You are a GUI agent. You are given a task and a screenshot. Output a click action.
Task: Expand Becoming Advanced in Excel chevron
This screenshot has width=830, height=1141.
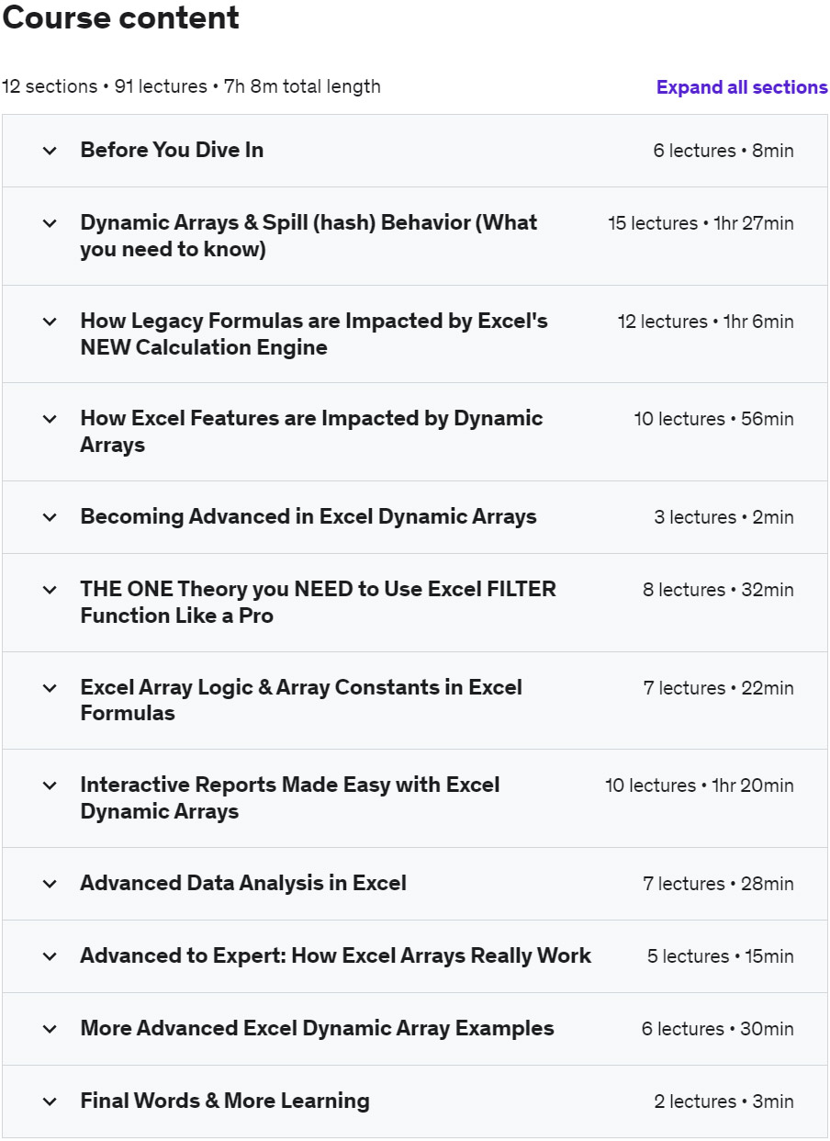tap(50, 517)
